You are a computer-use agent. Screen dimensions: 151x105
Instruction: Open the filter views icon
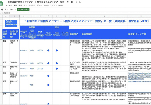click(5, 9)
